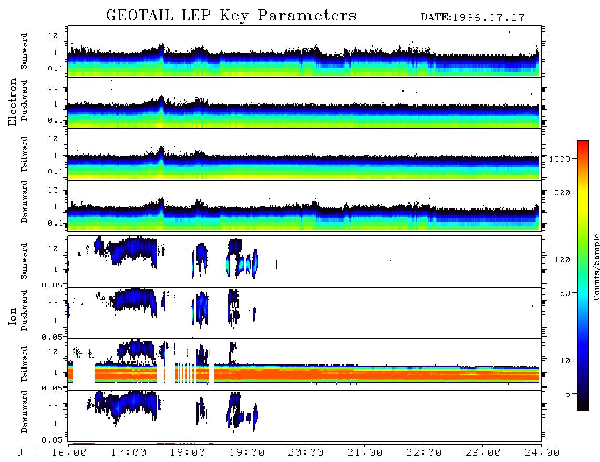The image size is (600, 462).
Task: Select the DATE:1996.07.27 label
Action: [472, 18]
